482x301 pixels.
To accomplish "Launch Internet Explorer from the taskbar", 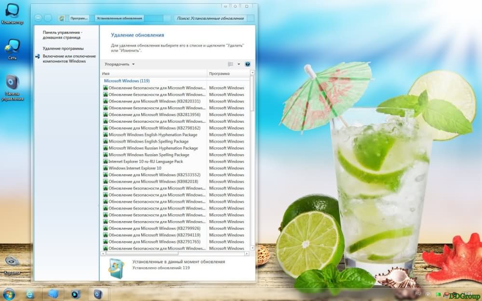I will [x=30, y=294].
